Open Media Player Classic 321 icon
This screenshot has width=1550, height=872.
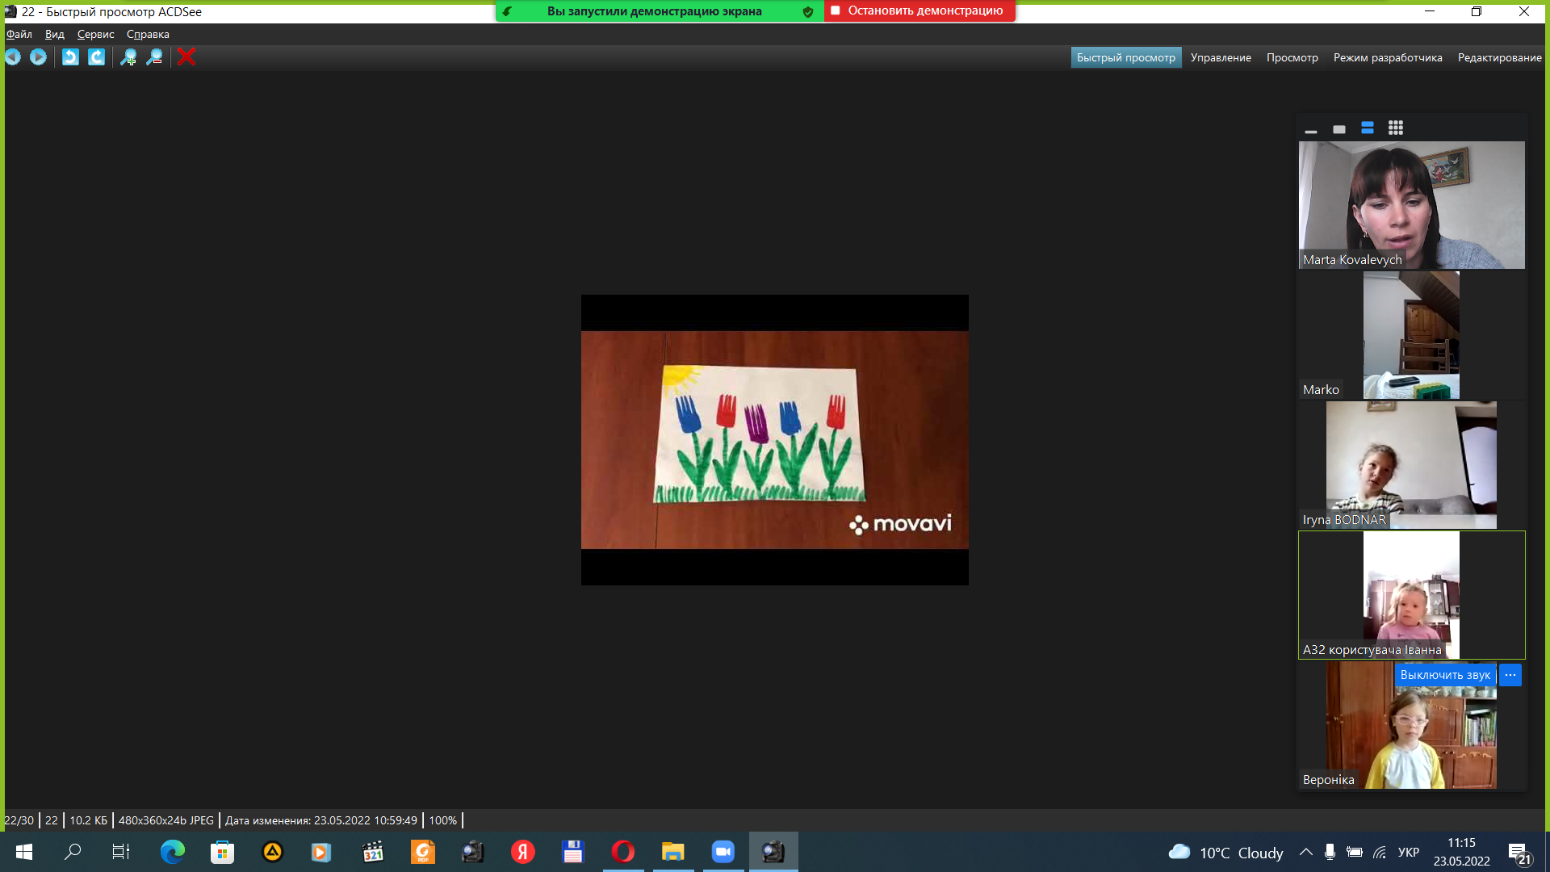pyautogui.click(x=372, y=852)
